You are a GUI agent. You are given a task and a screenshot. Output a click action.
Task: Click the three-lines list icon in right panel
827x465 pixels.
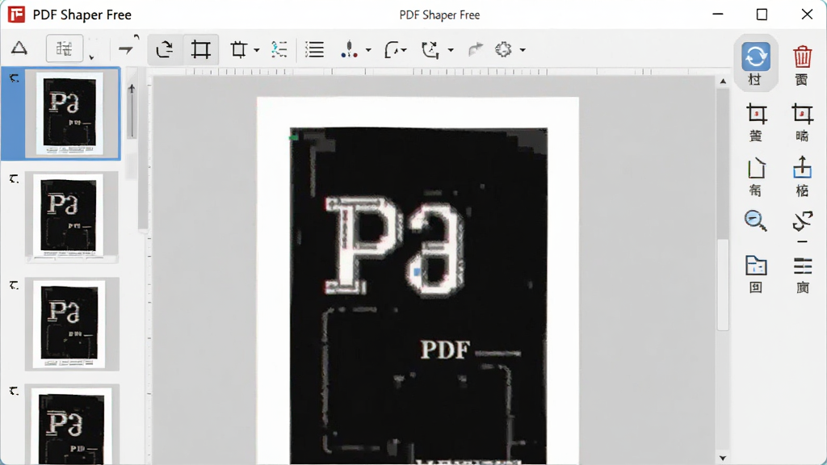point(802,266)
